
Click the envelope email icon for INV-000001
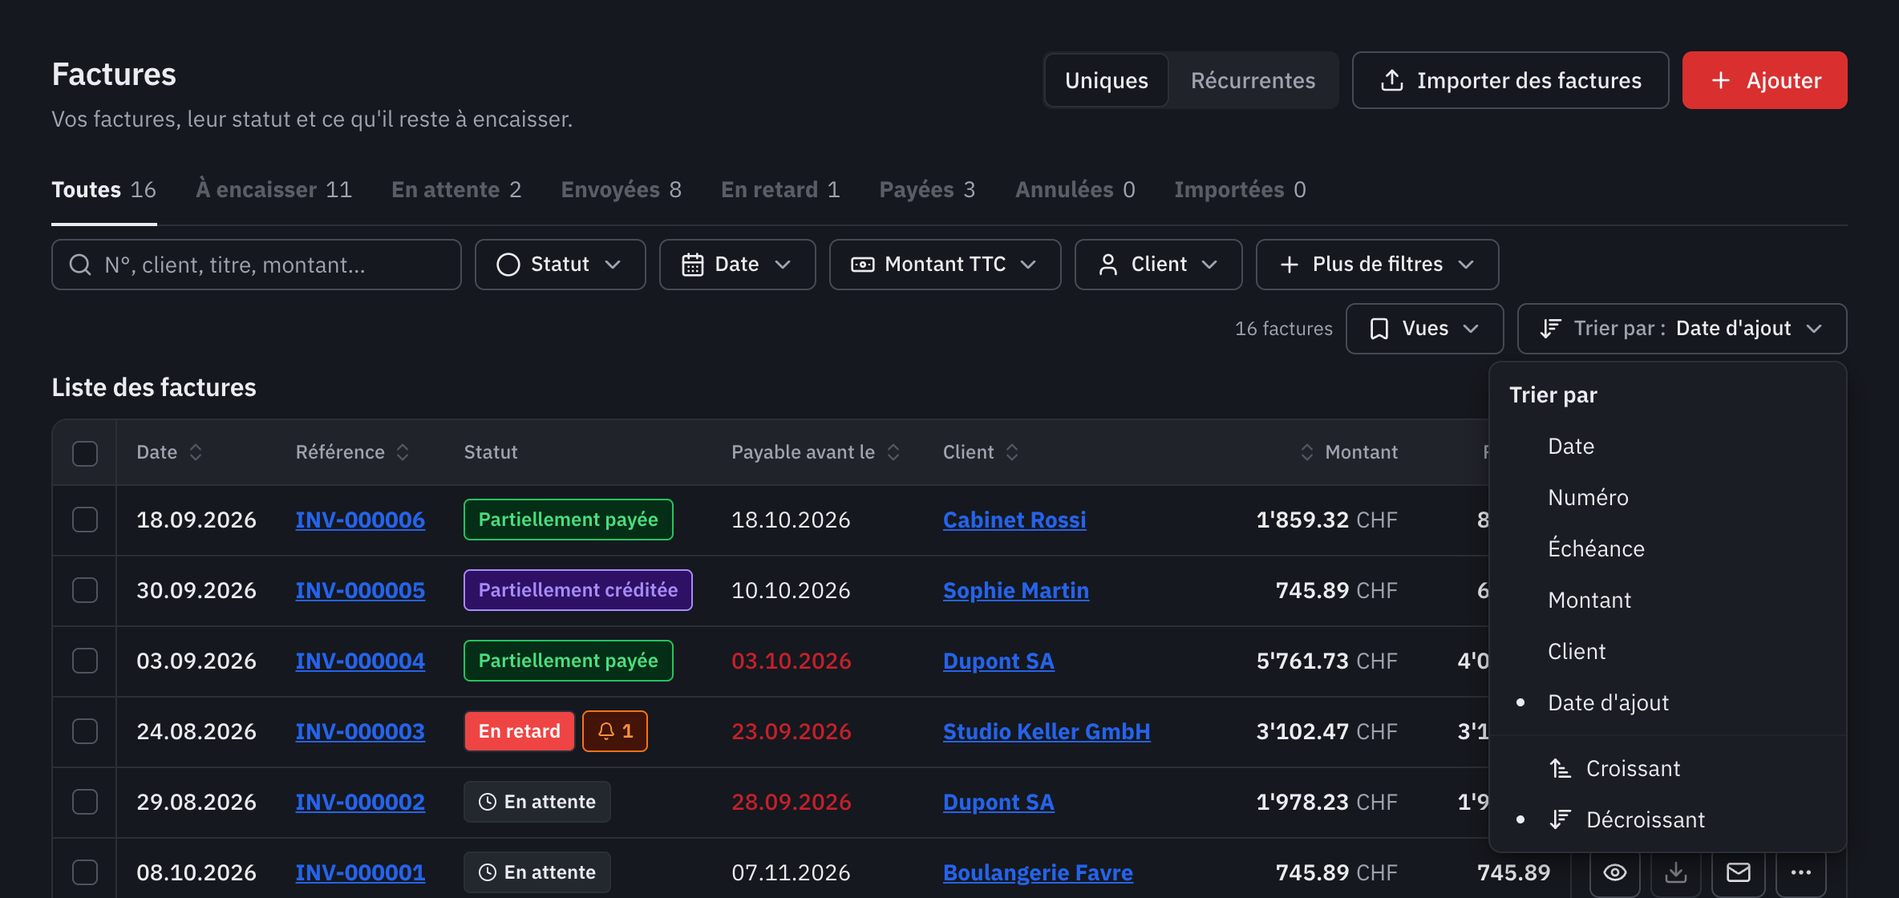coord(1738,872)
